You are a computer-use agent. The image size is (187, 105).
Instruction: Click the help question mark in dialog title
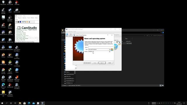(x=108, y=35)
